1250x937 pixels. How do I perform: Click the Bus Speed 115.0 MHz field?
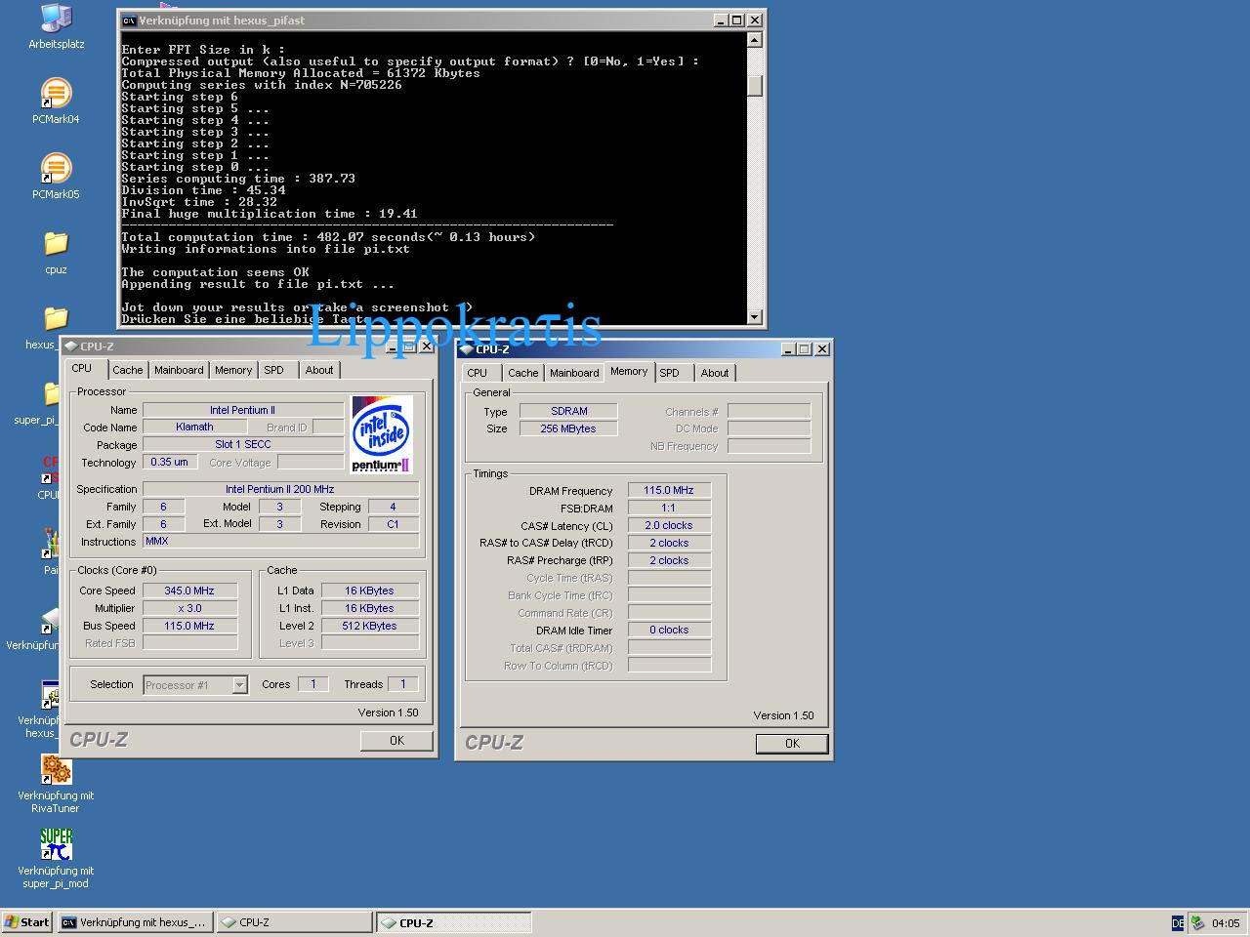point(189,626)
